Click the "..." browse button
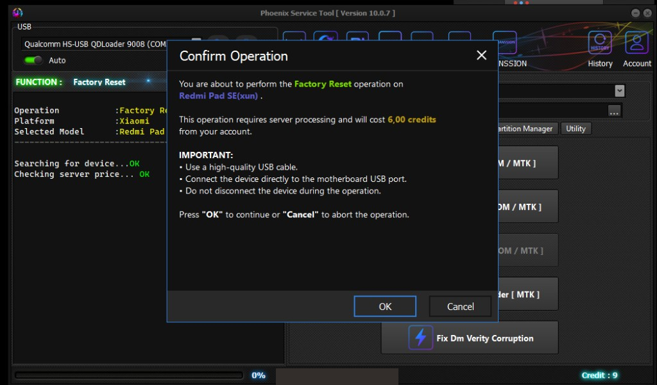The width and height of the screenshot is (657, 385). (614, 111)
